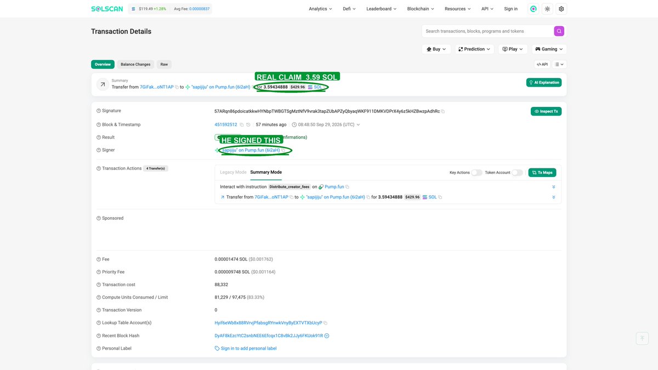
Task: Toggle the Token Account switch
Action: (517, 173)
